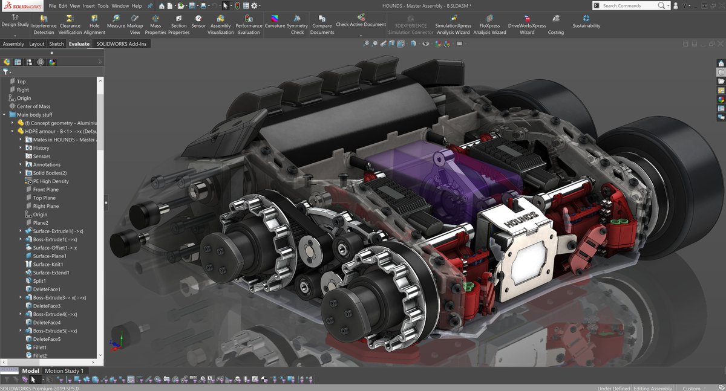Image resolution: width=726 pixels, height=391 pixels.
Task: Open Clearance Verification tool
Action: pyautogui.click(x=70, y=25)
